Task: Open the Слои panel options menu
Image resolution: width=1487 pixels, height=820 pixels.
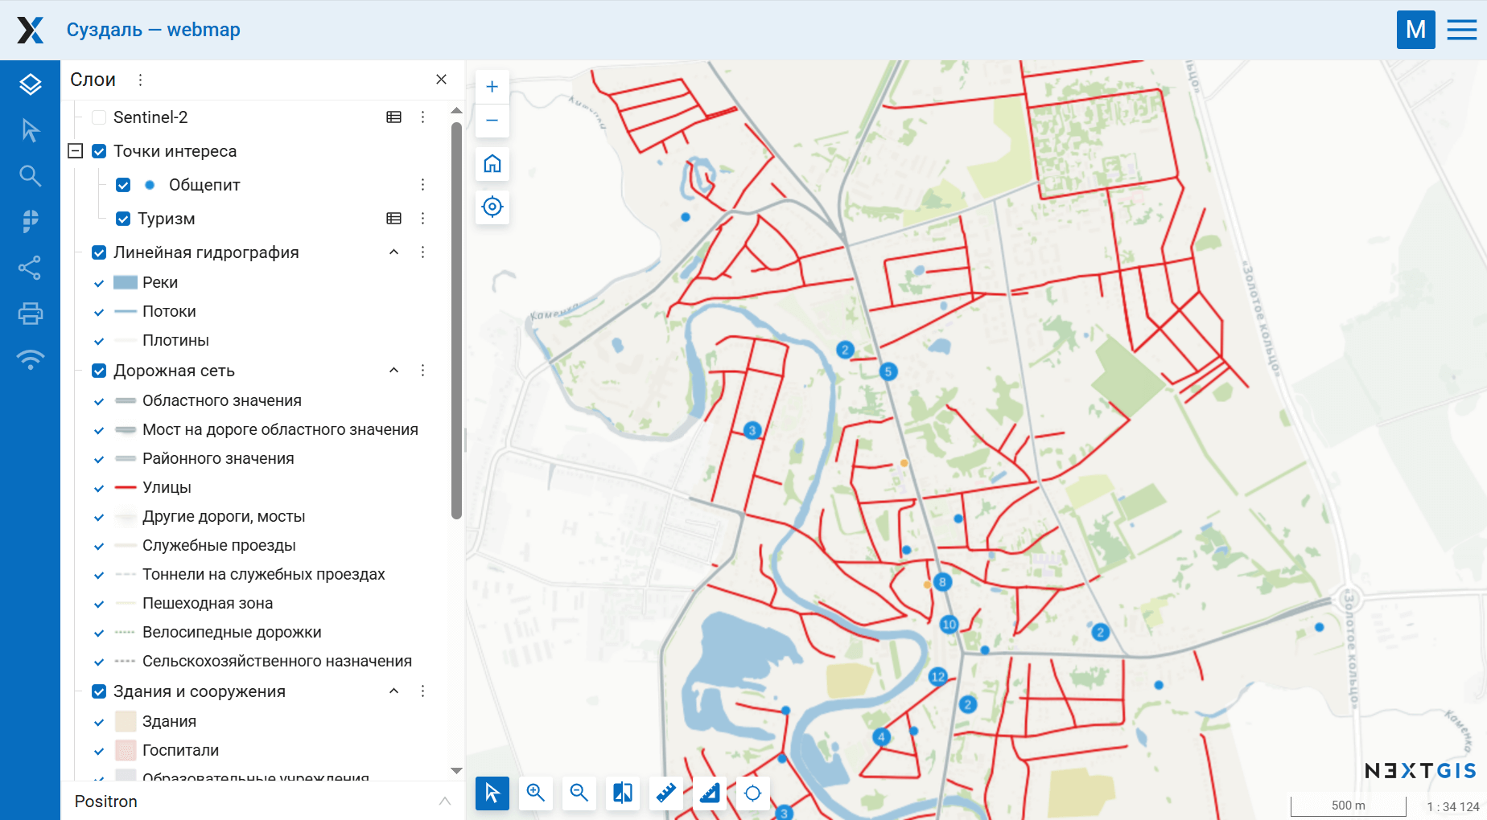Action: [x=140, y=79]
